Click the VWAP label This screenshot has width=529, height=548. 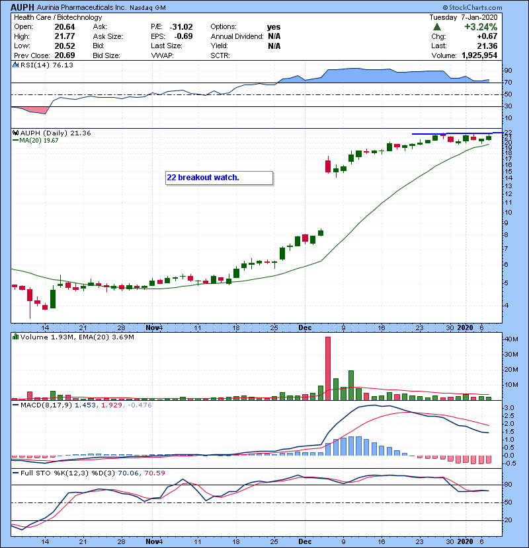point(162,55)
